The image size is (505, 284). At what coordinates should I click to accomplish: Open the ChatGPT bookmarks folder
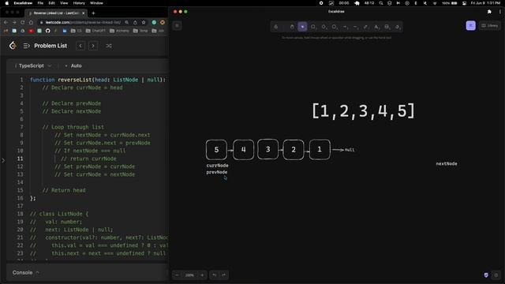pyautogui.click(x=95, y=31)
